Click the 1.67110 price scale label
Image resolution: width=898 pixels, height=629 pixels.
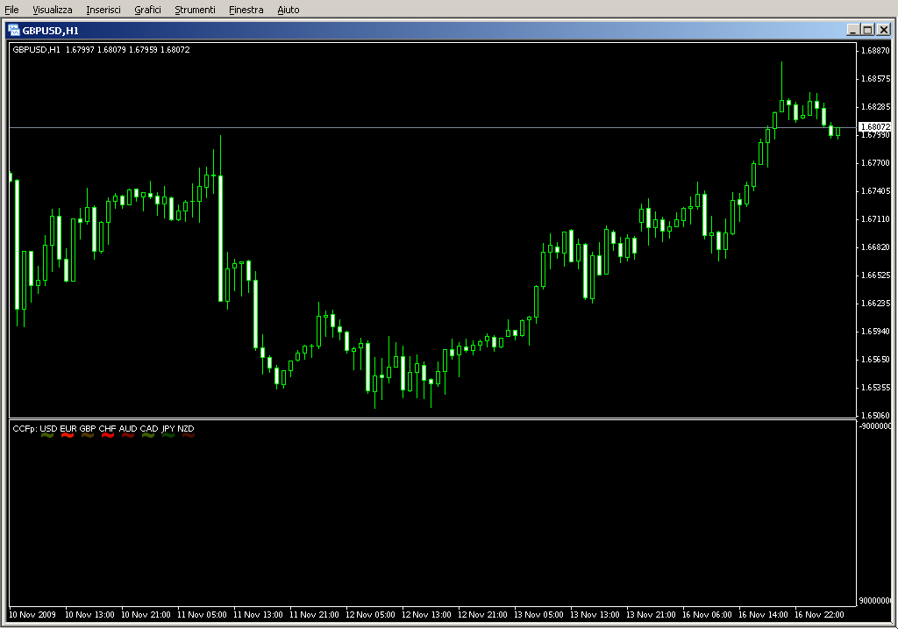tap(876, 218)
